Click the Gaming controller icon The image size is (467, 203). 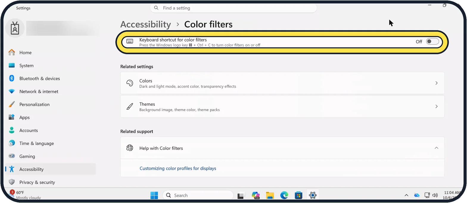click(x=12, y=156)
